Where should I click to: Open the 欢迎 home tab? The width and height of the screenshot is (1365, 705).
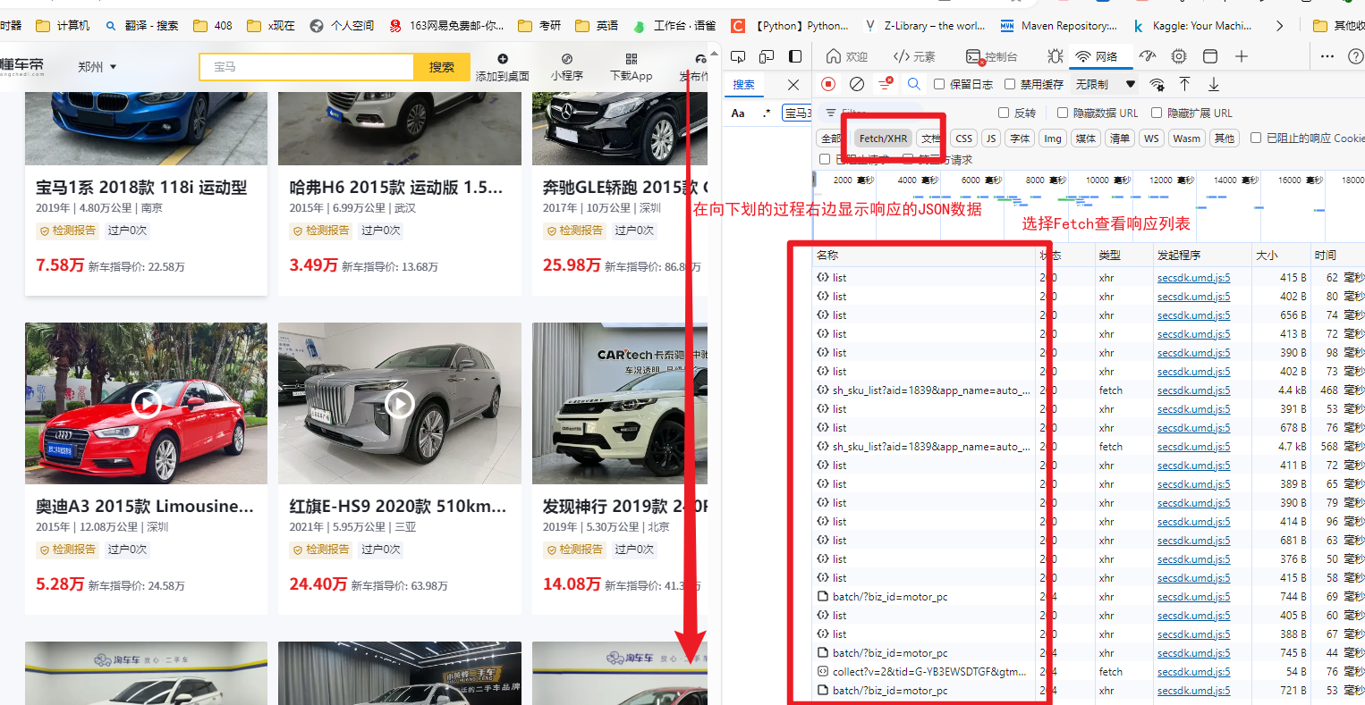coord(847,56)
